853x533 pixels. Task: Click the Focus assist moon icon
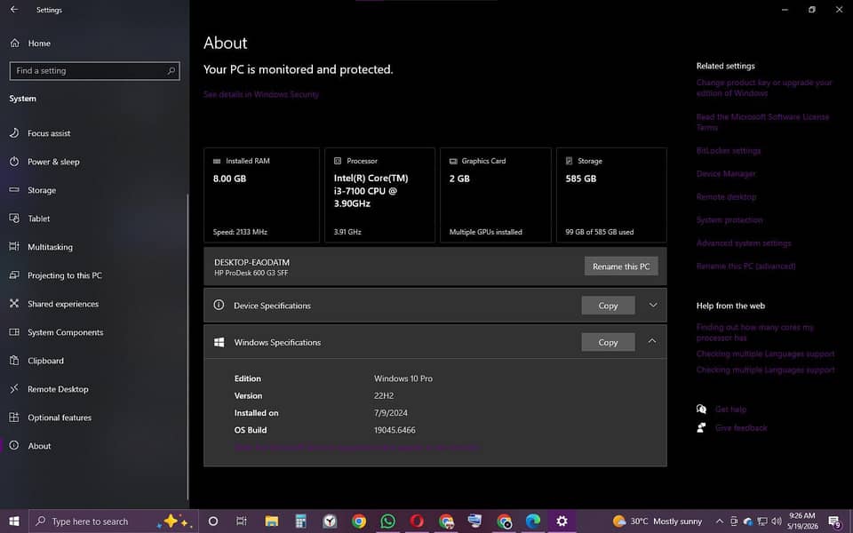pyautogui.click(x=15, y=132)
